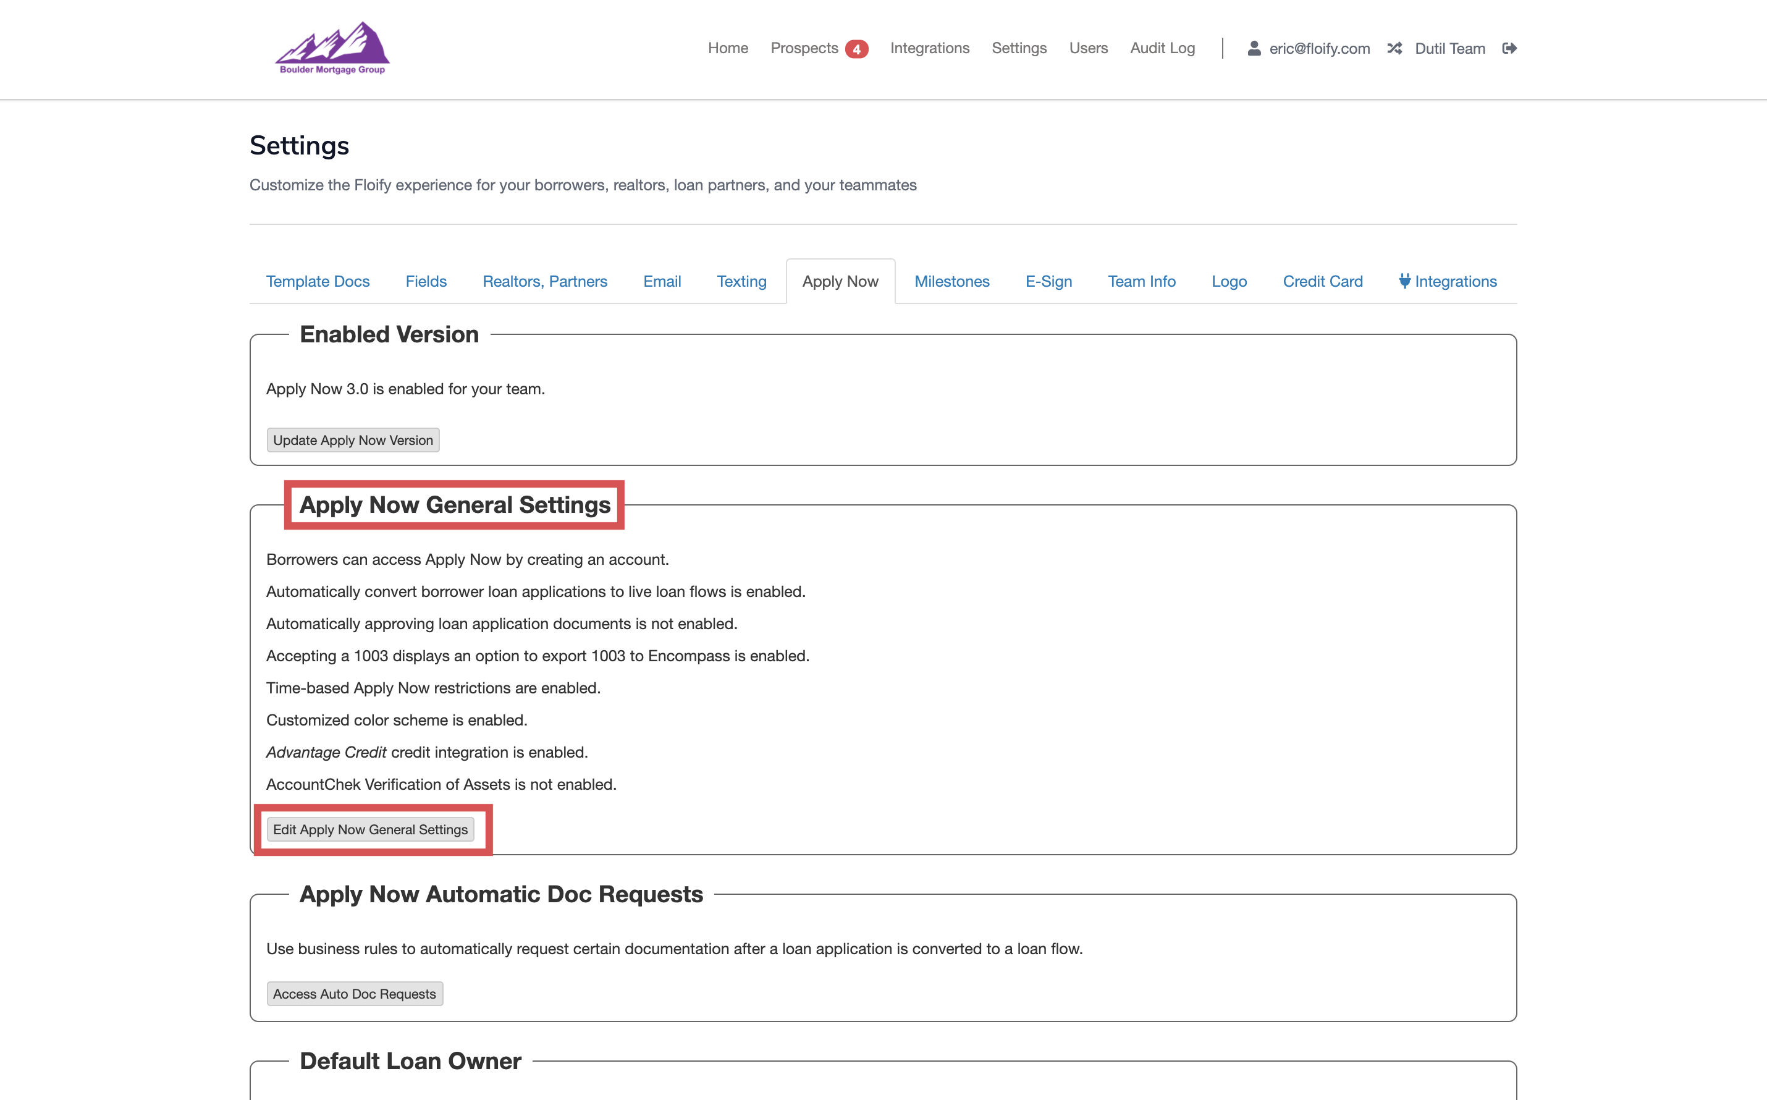The image size is (1767, 1100).
Task: Click the switch-team shuffle icon
Action: point(1394,48)
